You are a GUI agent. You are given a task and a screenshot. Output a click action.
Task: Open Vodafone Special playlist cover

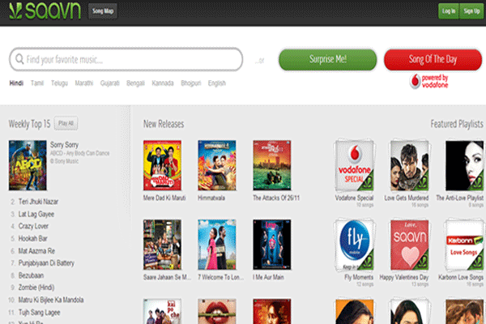[x=355, y=165]
